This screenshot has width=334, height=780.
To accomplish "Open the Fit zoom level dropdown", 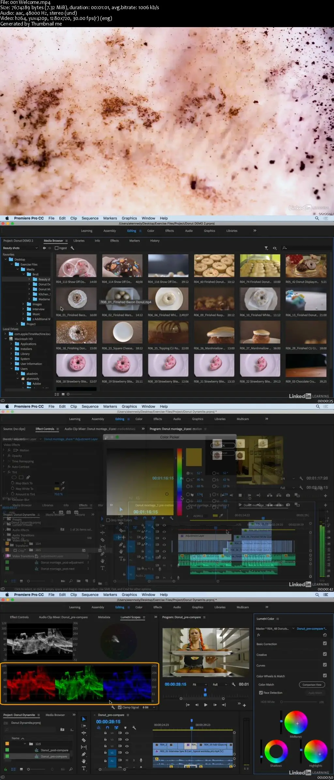I will coord(200,685).
